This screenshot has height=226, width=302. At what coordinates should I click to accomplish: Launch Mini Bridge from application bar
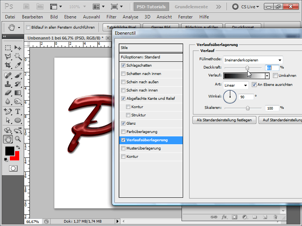coord(40,7)
